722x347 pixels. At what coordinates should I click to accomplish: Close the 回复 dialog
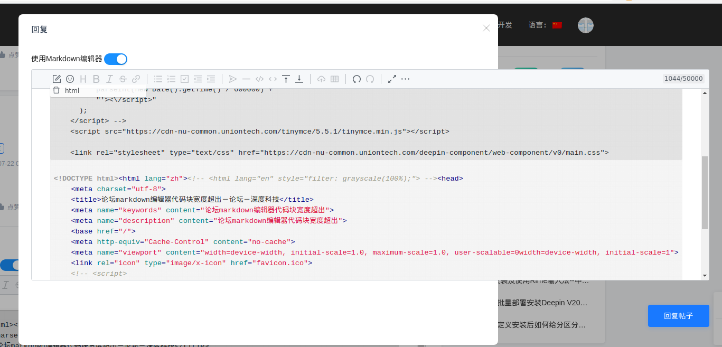486,28
